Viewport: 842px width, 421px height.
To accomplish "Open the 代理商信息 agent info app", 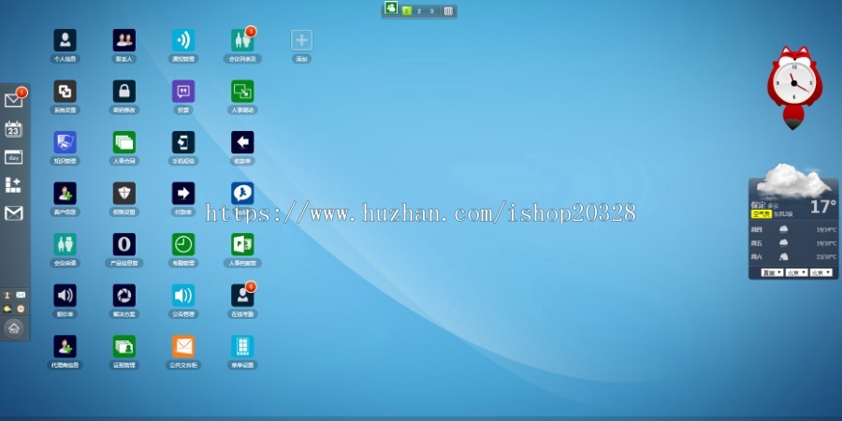I will (x=65, y=346).
